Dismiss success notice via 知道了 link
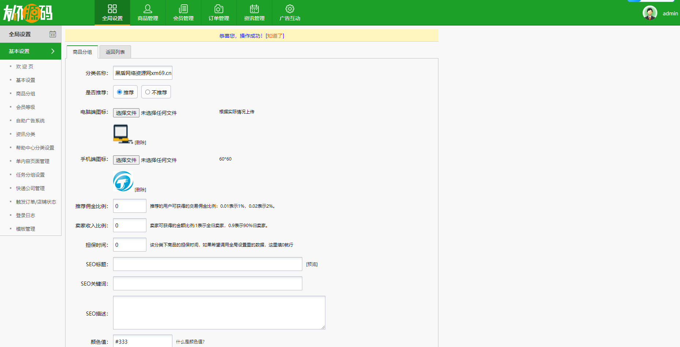Image resolution: width=680 pixels, height=347 pixels. (274, 36)
